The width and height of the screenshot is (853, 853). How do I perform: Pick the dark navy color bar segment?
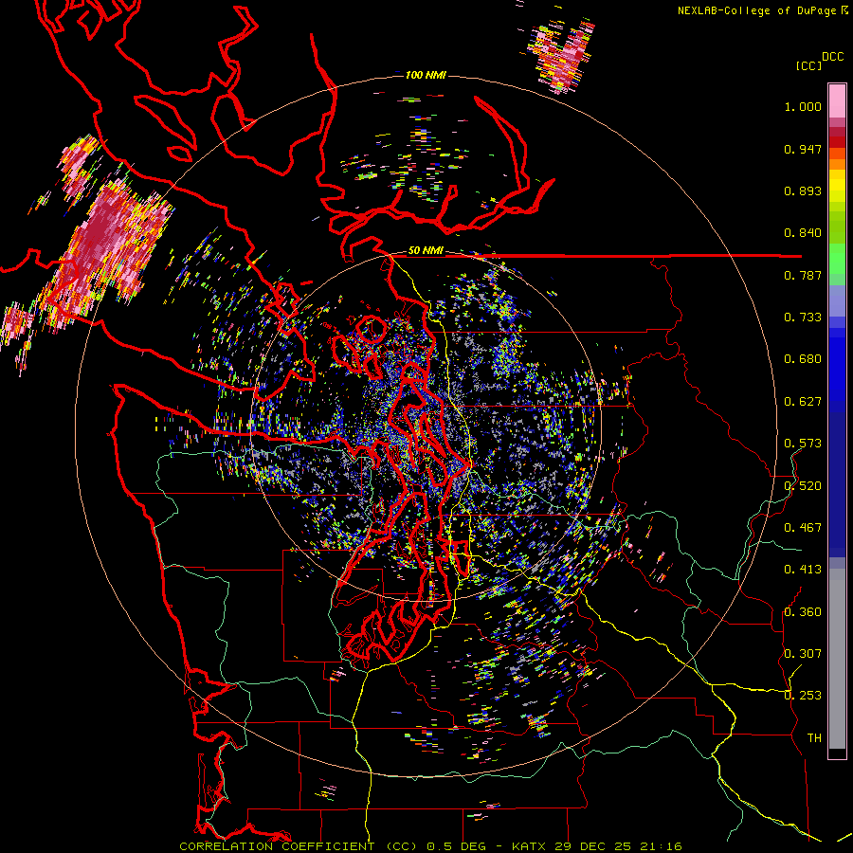tap(837, 484)
